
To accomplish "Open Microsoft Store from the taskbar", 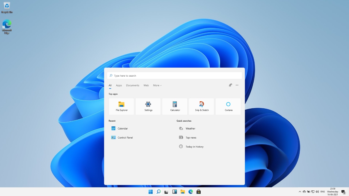I will pos(199,192).
